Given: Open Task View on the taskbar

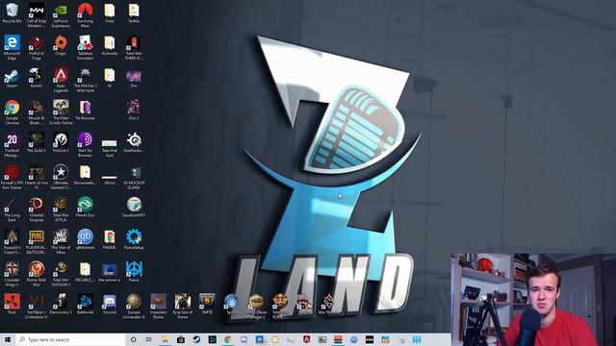Looking at the screenshot, I should 149,339.
